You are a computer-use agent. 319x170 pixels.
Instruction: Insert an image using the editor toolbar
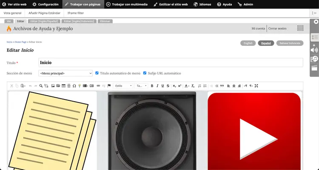click(x=53, y=86)
